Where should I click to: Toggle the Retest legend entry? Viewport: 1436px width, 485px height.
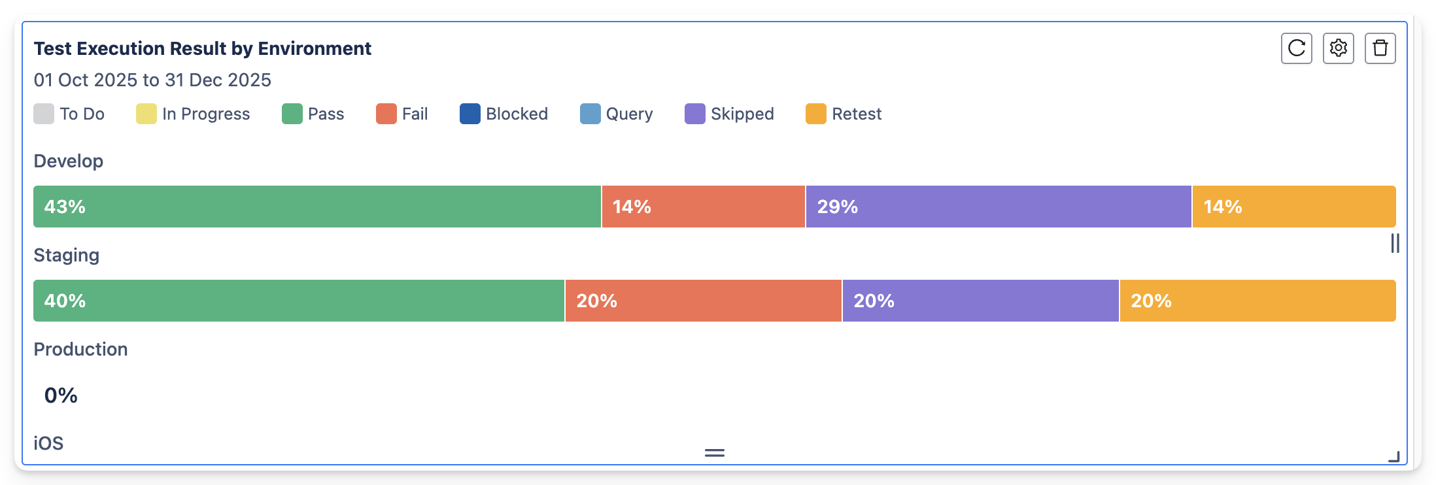[x=844, y=114]
